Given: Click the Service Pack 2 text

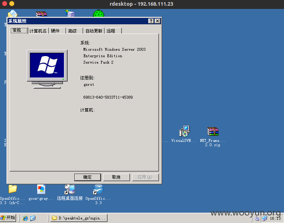Looking at the screenshot, I should pyautogui.click(x=98, y=62).
